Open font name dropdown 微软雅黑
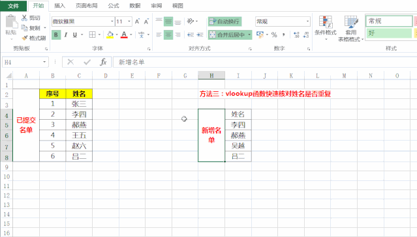Viewport: 417px width, 237px height. 112,21
